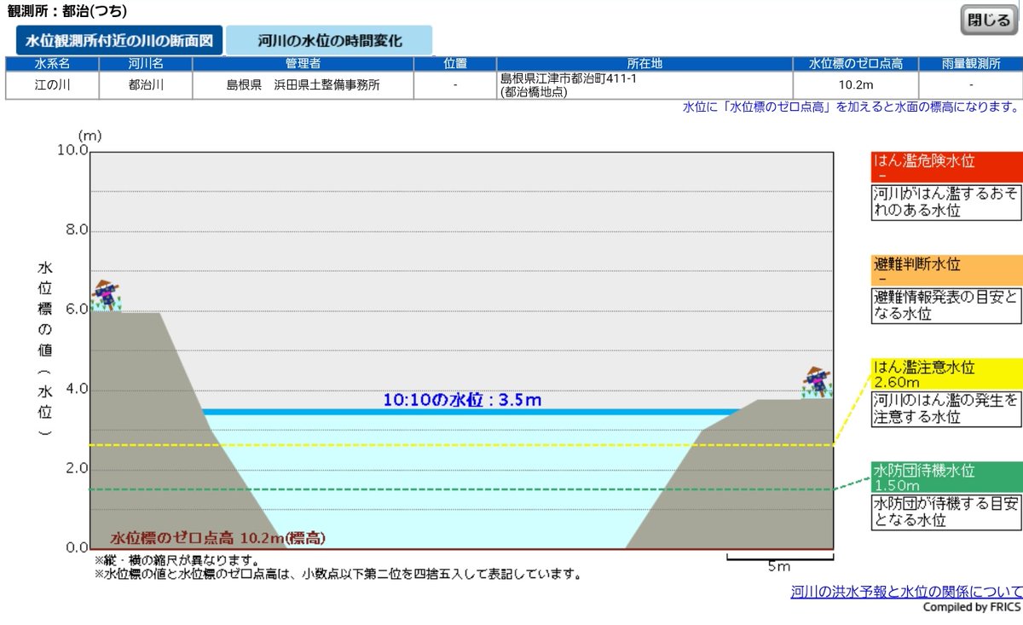Click the 河川がはん濫するおそれのある水位 description

(x=946, y=201)
